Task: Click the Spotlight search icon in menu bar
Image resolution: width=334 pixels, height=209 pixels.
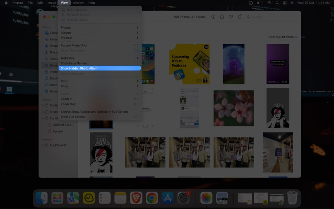Action: pyautogui.click(x=277, y=3)
